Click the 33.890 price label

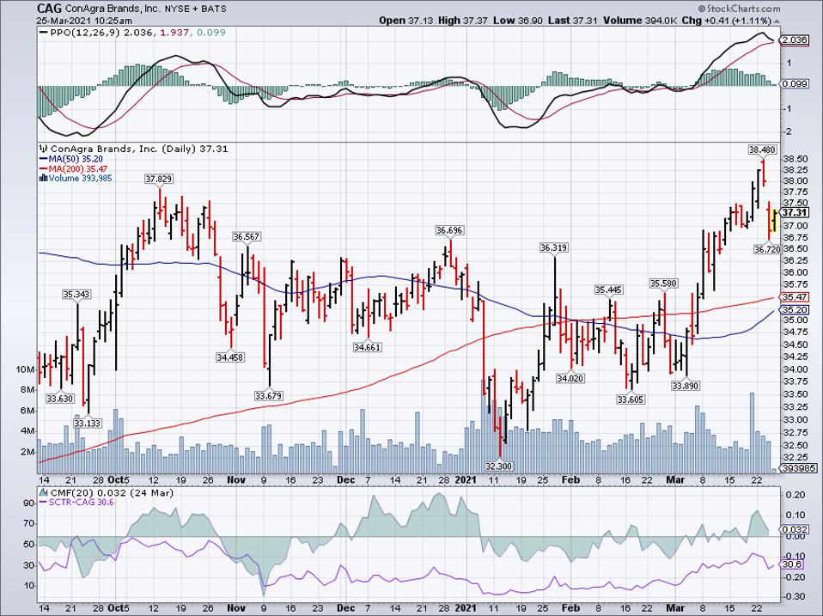(x=686, y=386)
